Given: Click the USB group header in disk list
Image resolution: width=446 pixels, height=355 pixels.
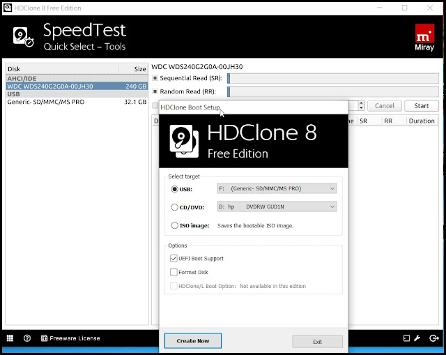Looking at the screenshot, I should 77,94.
